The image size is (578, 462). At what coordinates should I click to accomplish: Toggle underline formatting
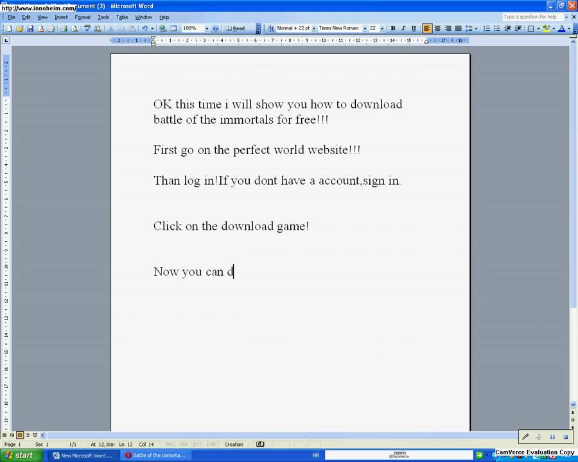tap(414, 28)
